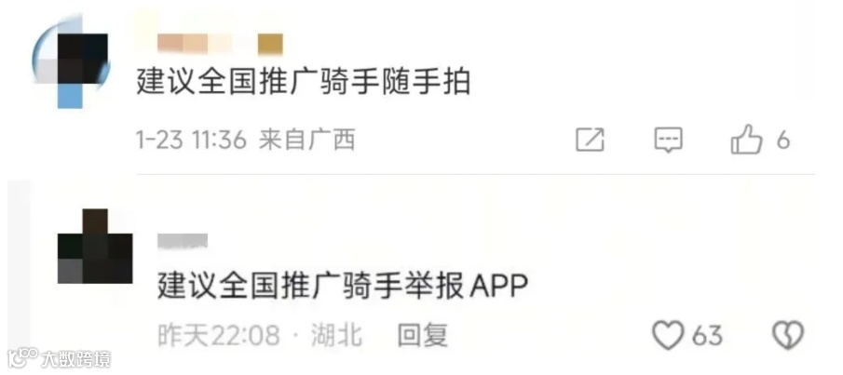Click the 63 likes count
The image size is (843, 375).
(706, 336)
